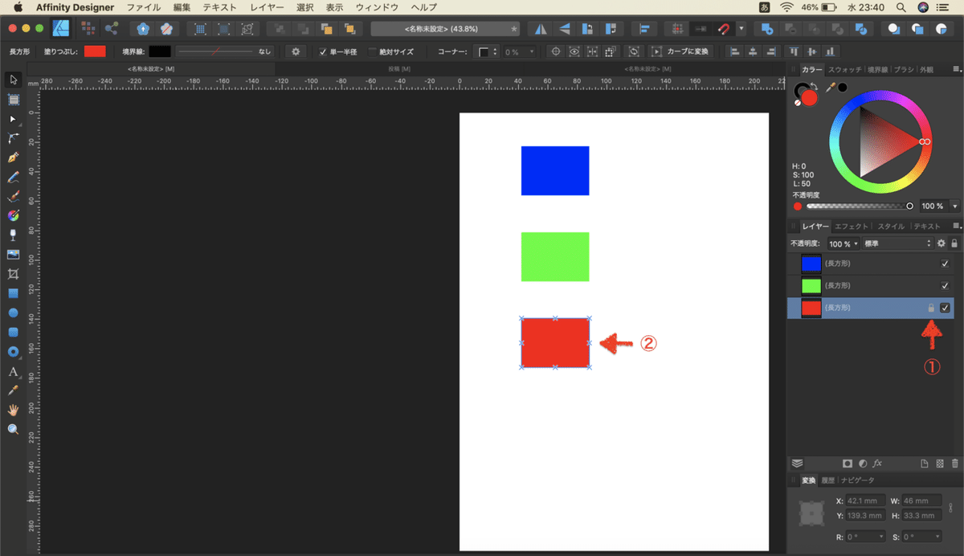The image size is (964, 556).
Task: Select the Artboard tool
Action: tap(14, 100)
